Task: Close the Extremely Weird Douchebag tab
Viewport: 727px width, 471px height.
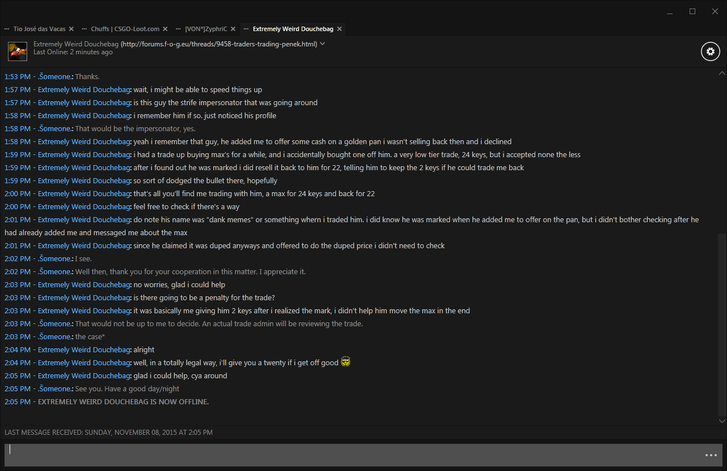Action: click(339, 29)
